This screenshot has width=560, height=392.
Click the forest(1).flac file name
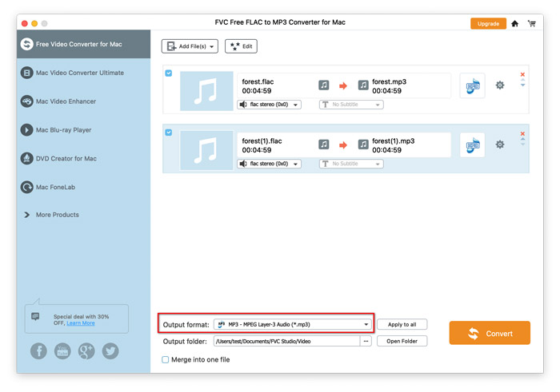click(262, 141)
